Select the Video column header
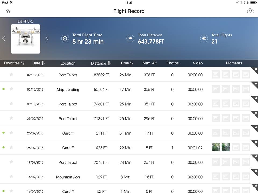This screenshot has width=258, height=193. pos(198,63)
